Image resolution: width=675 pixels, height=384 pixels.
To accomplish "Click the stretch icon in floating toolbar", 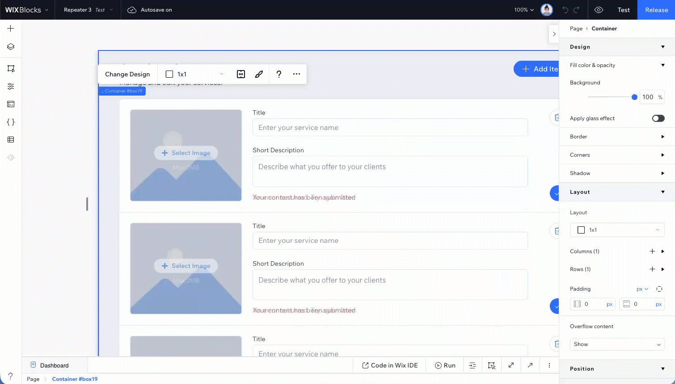I will pos(241,74).
